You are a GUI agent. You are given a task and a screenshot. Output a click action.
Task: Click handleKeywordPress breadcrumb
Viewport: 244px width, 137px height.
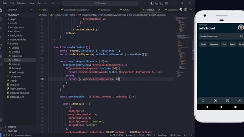point(115,15)
